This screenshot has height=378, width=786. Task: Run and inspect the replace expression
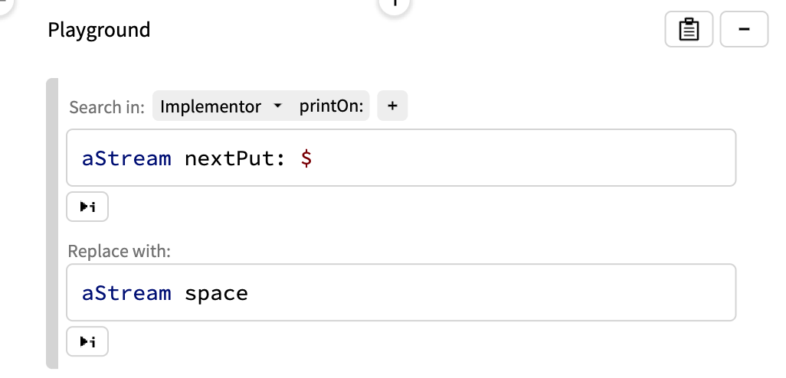point(87,341)
